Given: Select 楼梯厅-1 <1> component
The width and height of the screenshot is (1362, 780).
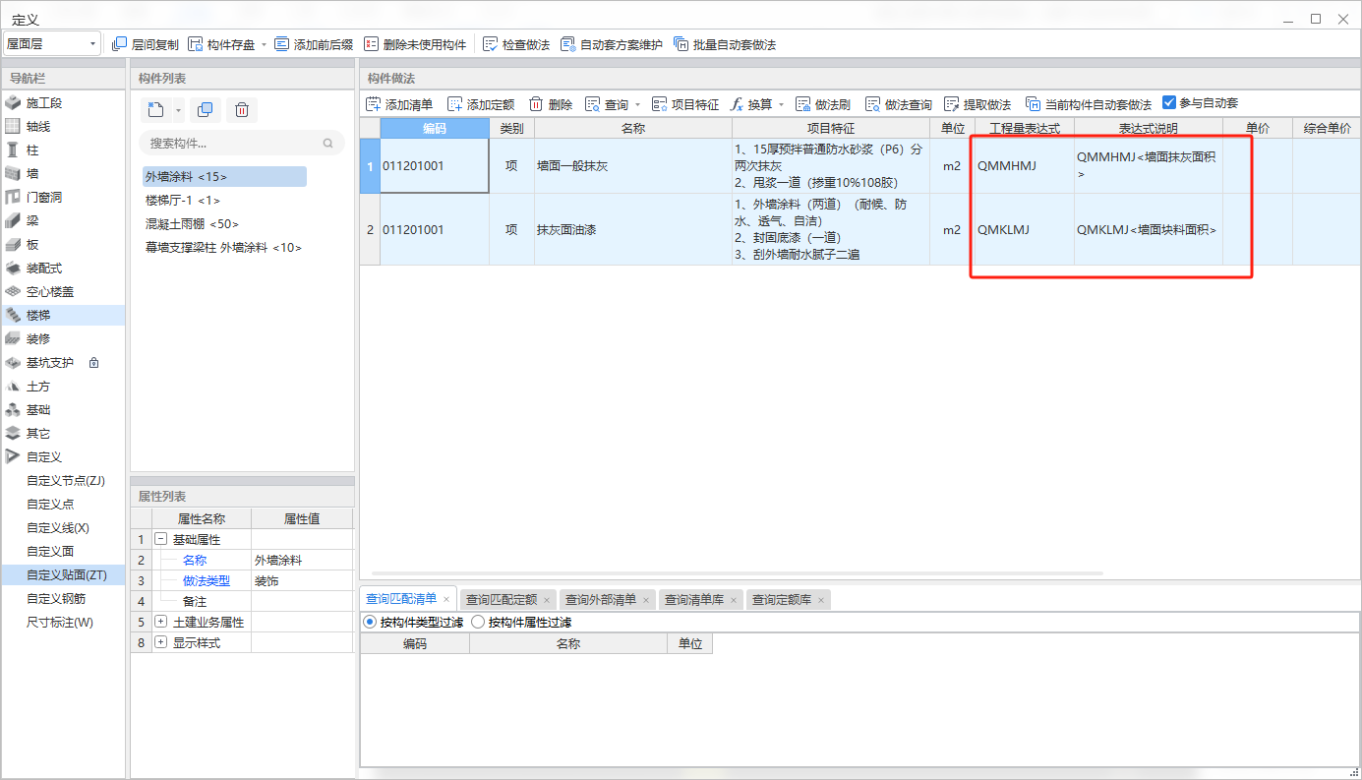Looking at the screenshot, I should pyautogui.click(x=183, y=200).
